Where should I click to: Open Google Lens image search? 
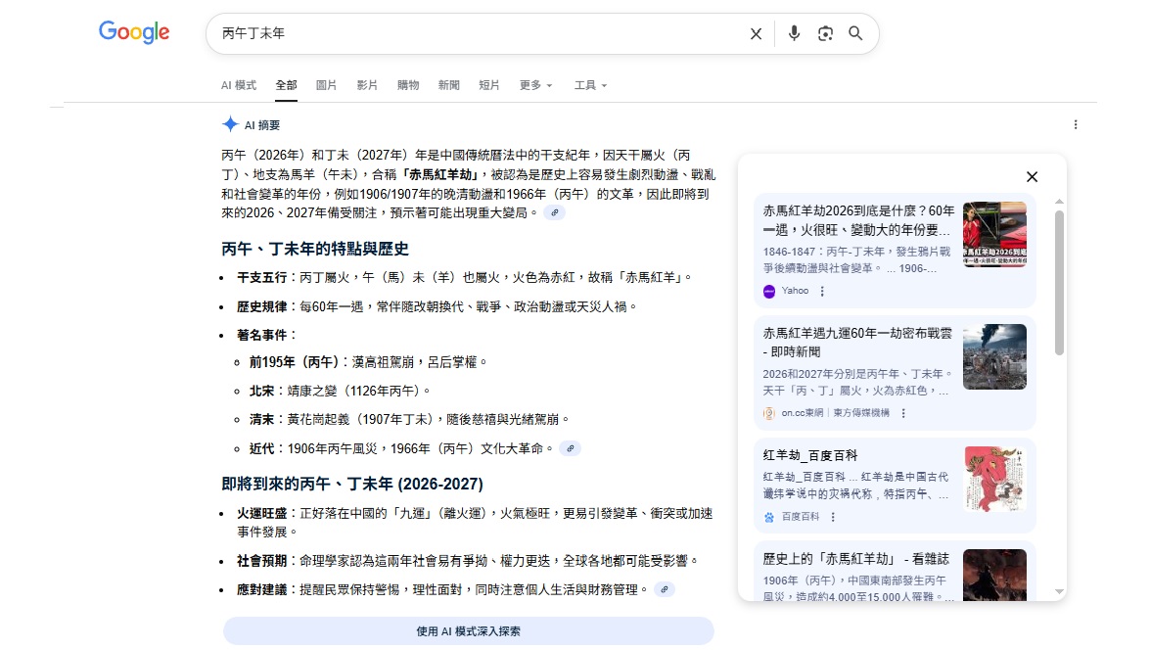(825, 34)
